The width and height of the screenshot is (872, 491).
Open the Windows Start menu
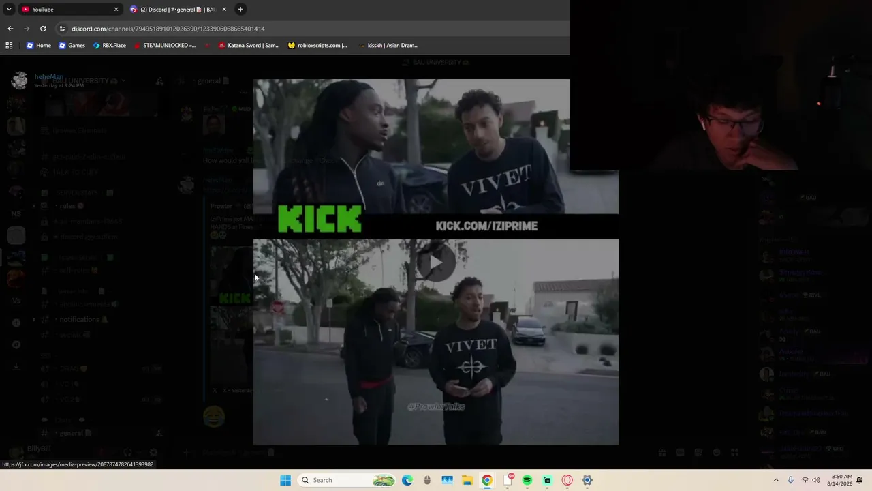click(x=285, y=480)
